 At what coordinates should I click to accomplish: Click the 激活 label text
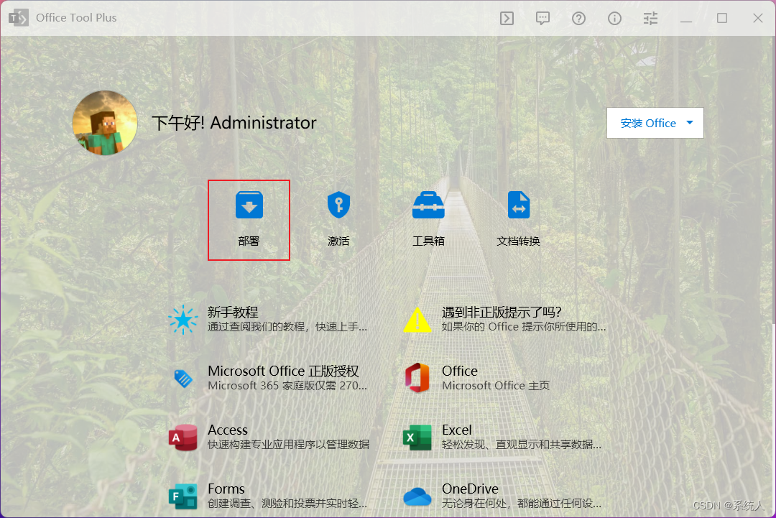(x=338, y=241)
